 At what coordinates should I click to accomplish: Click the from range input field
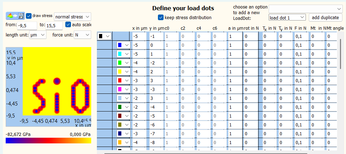pyautogui.click(x=27, y=25)
